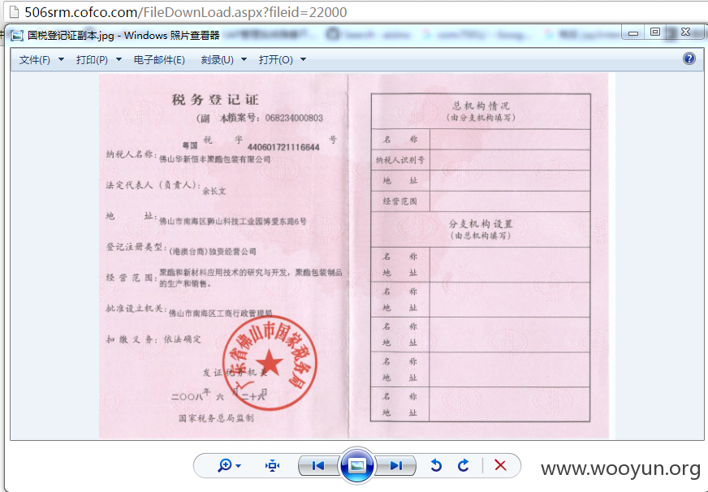Screen dimensions: 708x492
Task: Click the tax registration certificate image
Action: point(354,256)
